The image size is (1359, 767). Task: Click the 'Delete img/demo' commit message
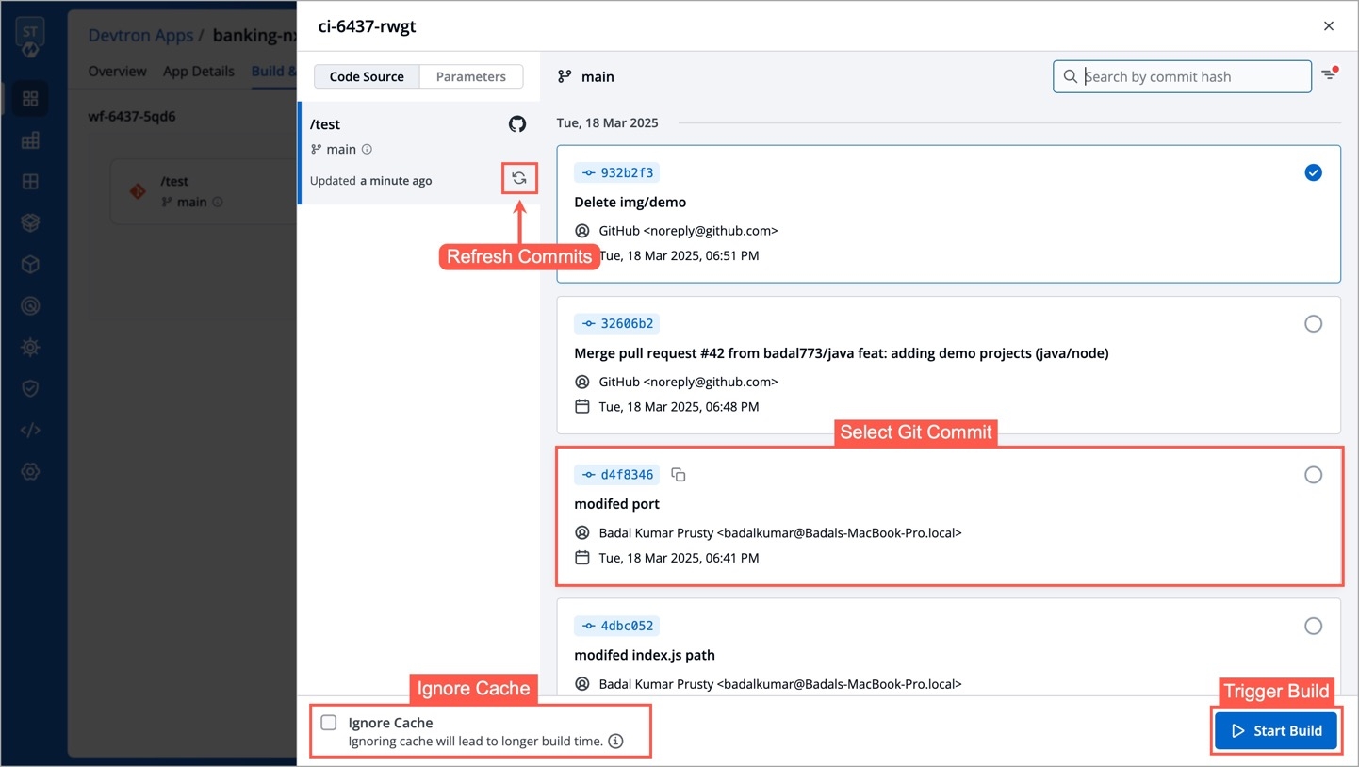pos(630,202)
